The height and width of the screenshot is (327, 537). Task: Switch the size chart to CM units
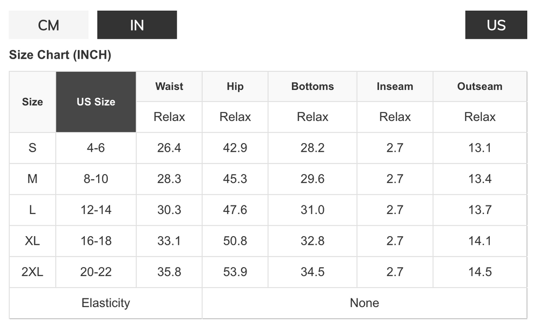[x=49, y=25]
